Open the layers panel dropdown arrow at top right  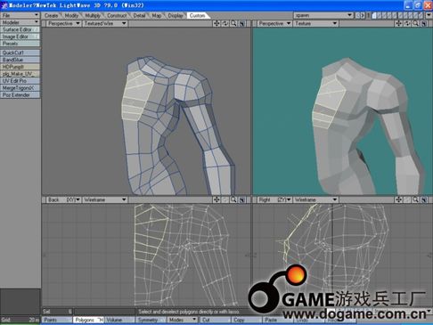(x=429, y=15)
